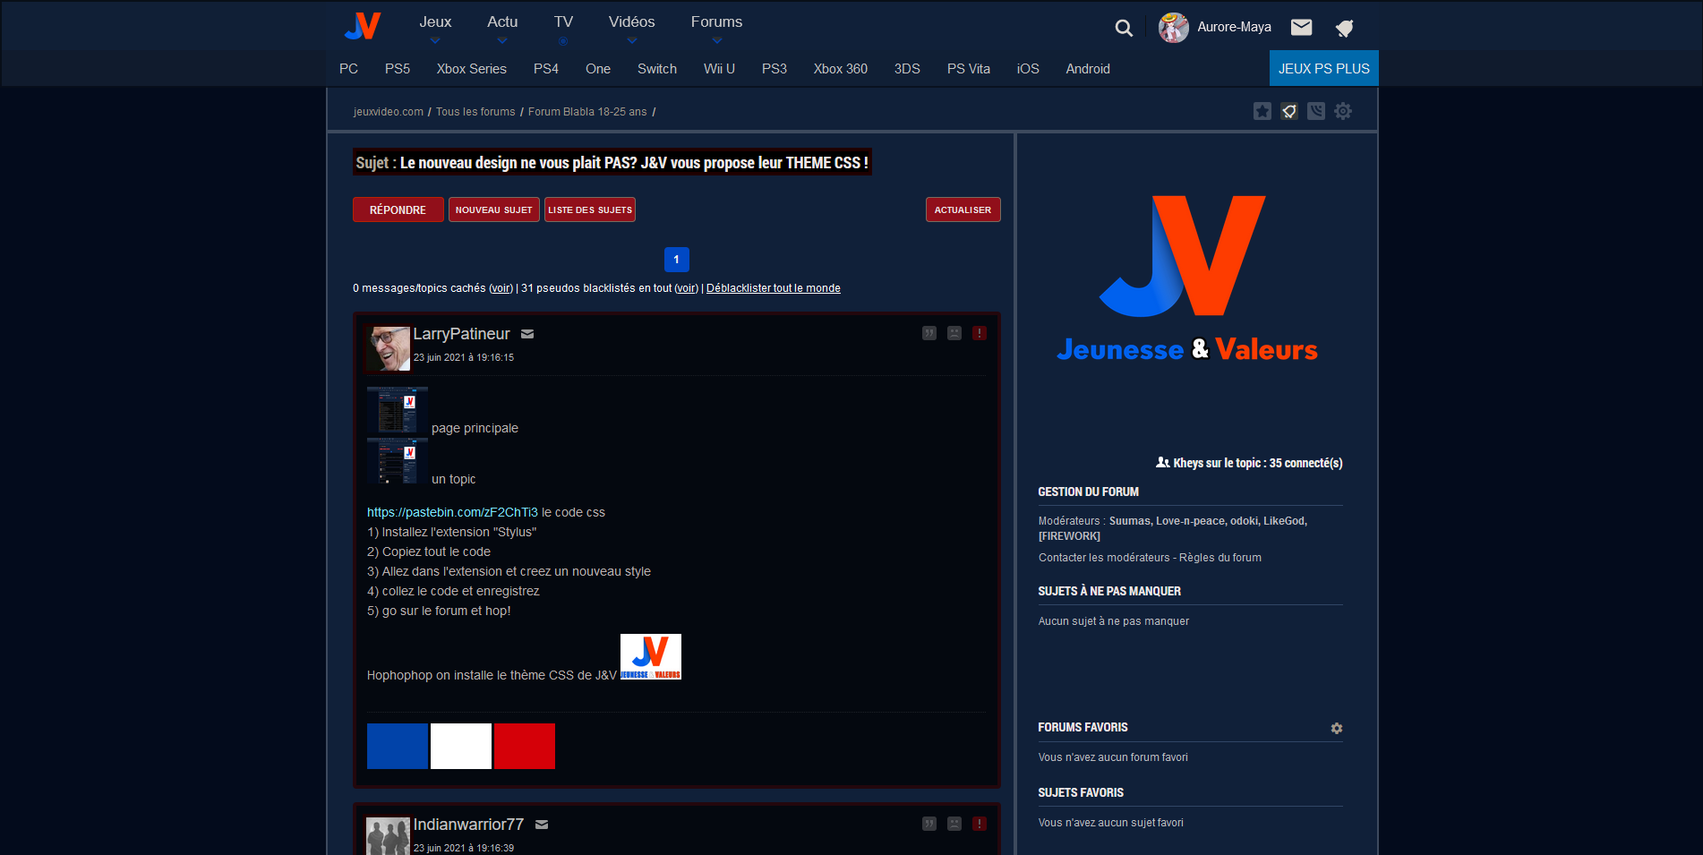Add forum to favorites star icon
Viewport: 1703px width, 855px height.
pos(1262,111)
